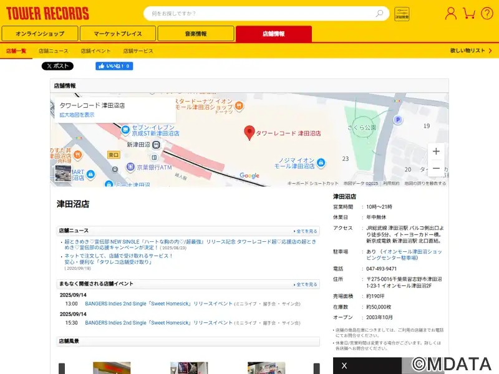
Task: Open the マーケットプレイス tab
Action: click(x=118, y=34)
